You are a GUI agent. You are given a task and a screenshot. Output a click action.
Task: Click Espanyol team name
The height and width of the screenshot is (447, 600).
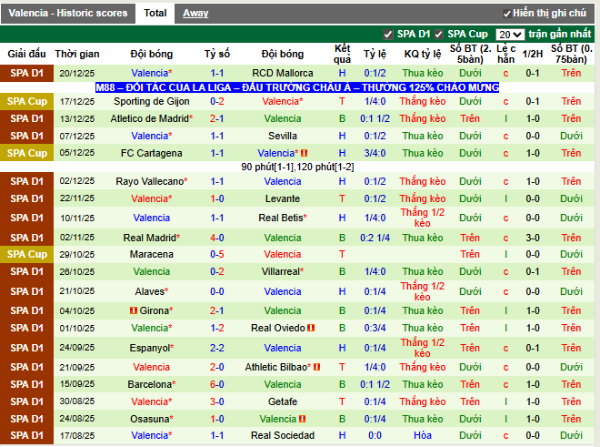pyautogui.click(x=150, y=348)
